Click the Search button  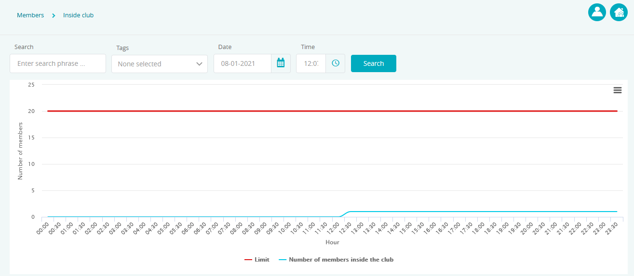374,63
